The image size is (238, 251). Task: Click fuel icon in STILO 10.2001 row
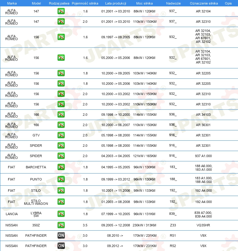click(x=61, y=190)
